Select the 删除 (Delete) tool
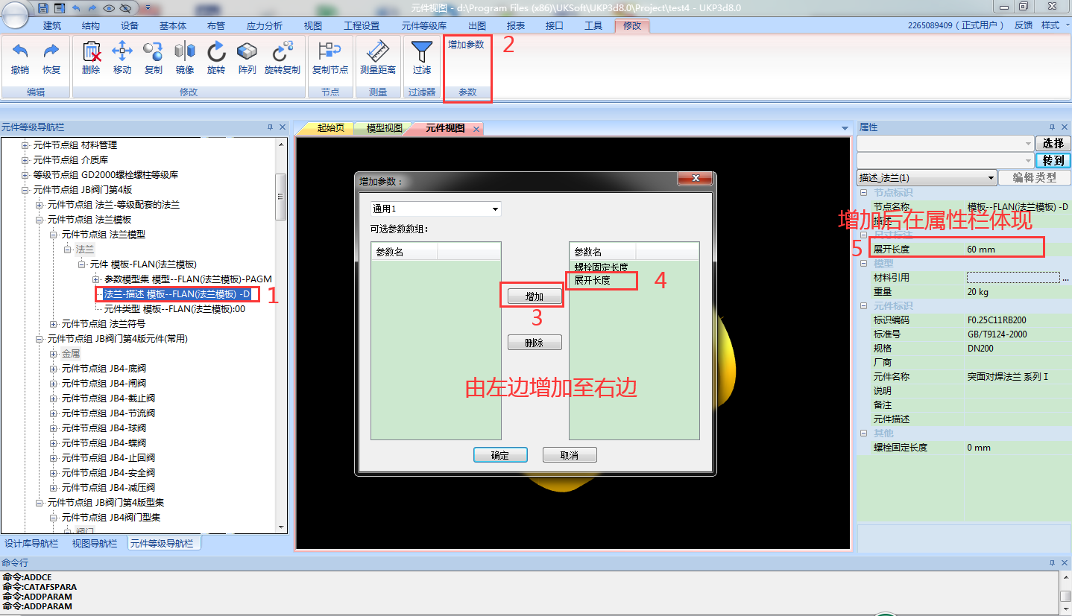 click(91, 57)
